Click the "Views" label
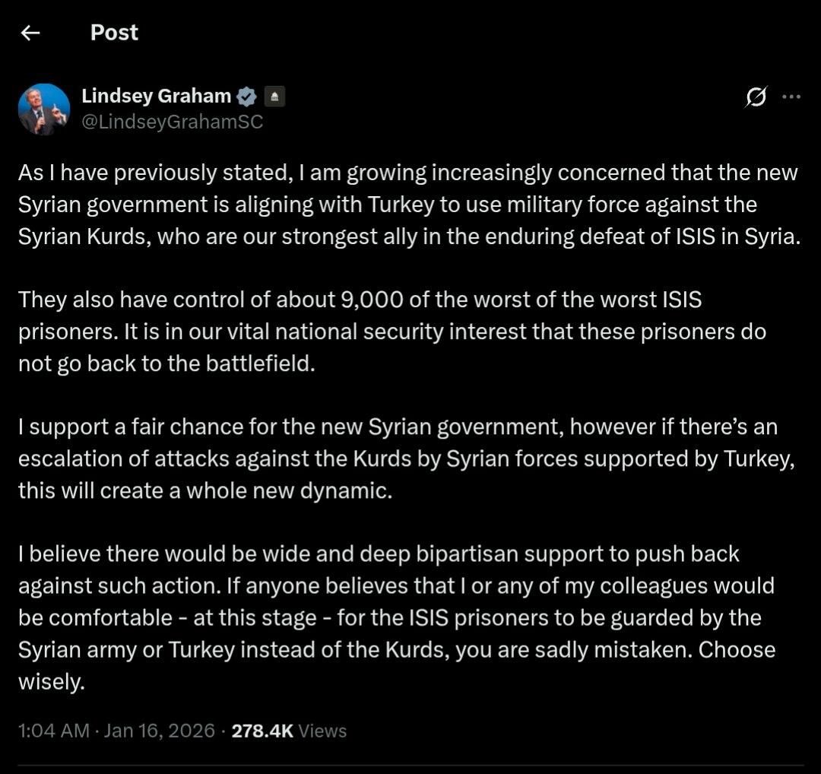 tap(322, 731)
